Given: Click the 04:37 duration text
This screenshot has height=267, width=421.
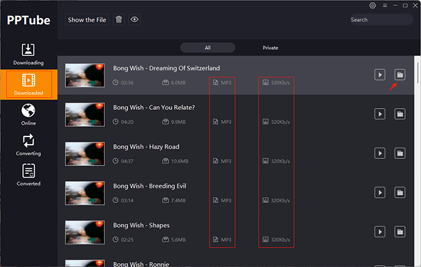Looking at the screenshot, I should tap(127, 161).
